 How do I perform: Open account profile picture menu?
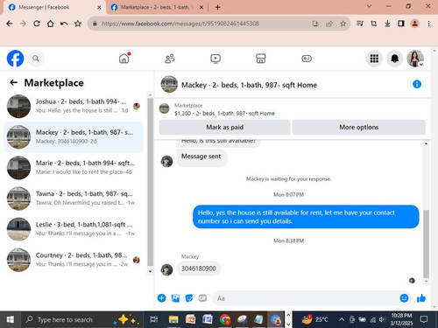tap(415, 59)
